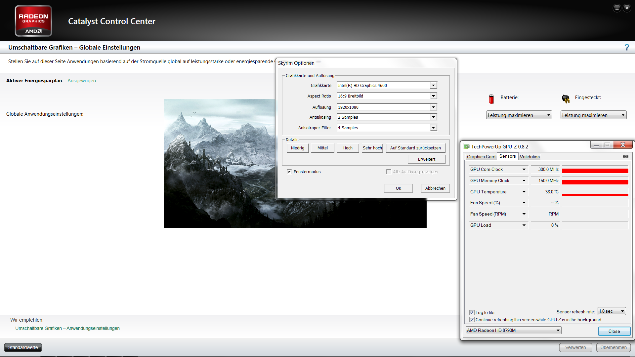This screenshot has height=357, width=635.
Task: Take GPU-Z screenshot with camera icon
Action: (x=626, y=156)
